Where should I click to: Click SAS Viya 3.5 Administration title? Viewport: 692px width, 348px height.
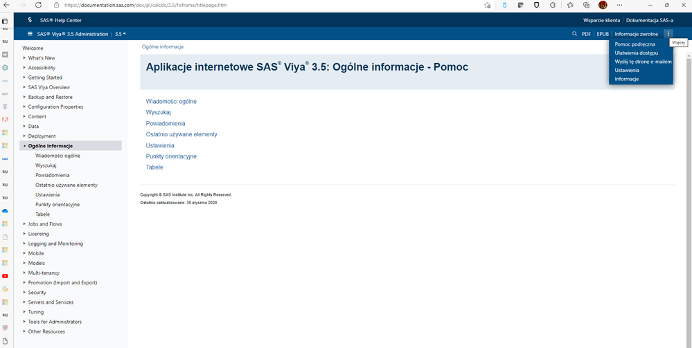(73, 33)
